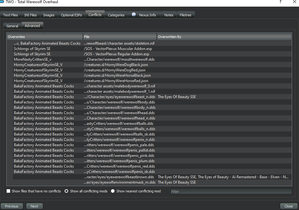
Task: Open the INI Files tab
Action: (31, 15)
